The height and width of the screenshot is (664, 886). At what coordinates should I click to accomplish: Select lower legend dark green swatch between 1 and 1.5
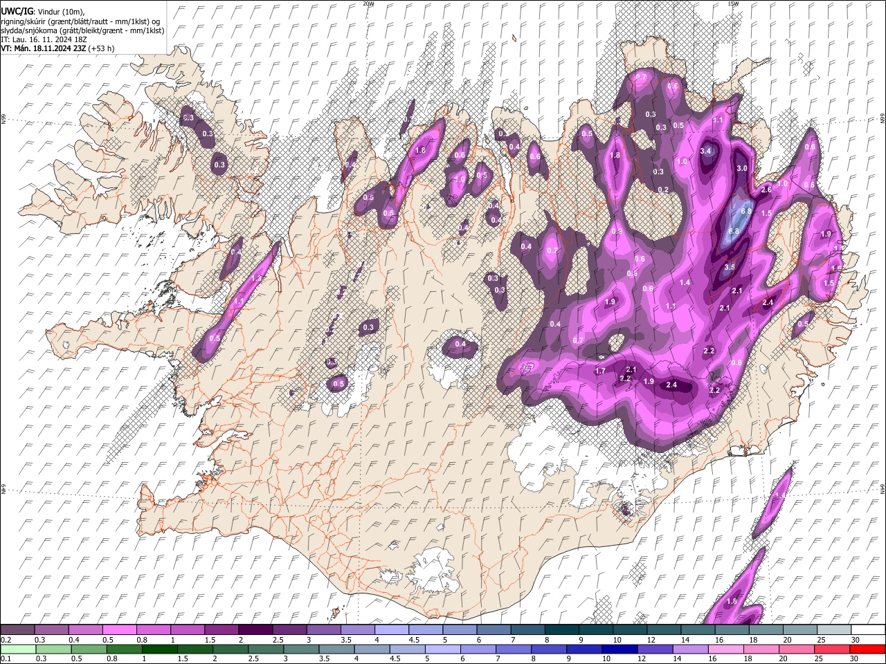point(159,649)
